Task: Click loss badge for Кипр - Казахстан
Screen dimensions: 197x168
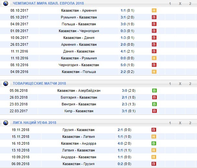Action: pyautogui.click(x=154, y=111)
